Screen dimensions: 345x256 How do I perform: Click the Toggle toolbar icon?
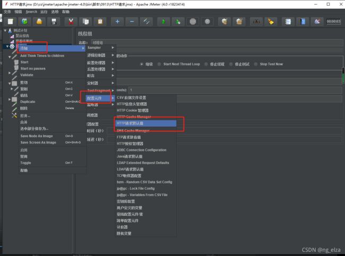click(x=146, y=22)
